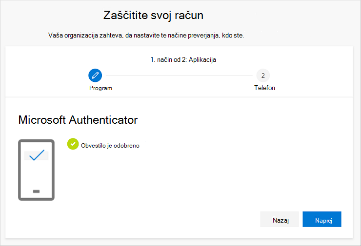The image size is (361, 246).
Task: Select step 2 circle for Telefon
Action: pos(263,76)
